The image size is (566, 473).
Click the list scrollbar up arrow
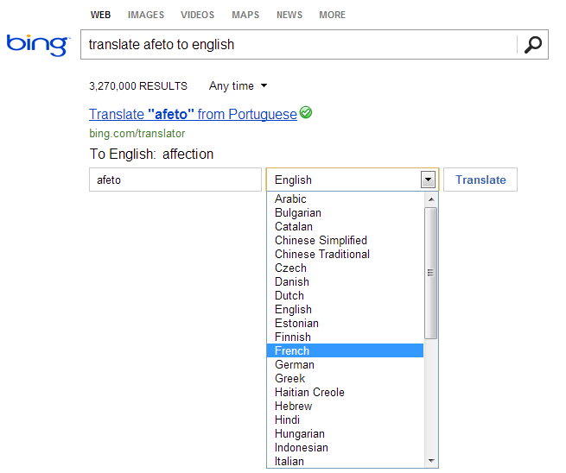(431, 199)
